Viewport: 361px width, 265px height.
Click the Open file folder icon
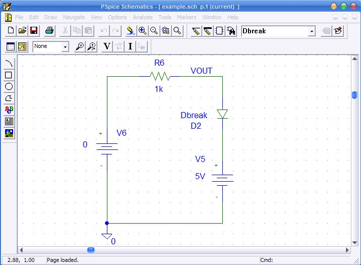coord(23,31)
